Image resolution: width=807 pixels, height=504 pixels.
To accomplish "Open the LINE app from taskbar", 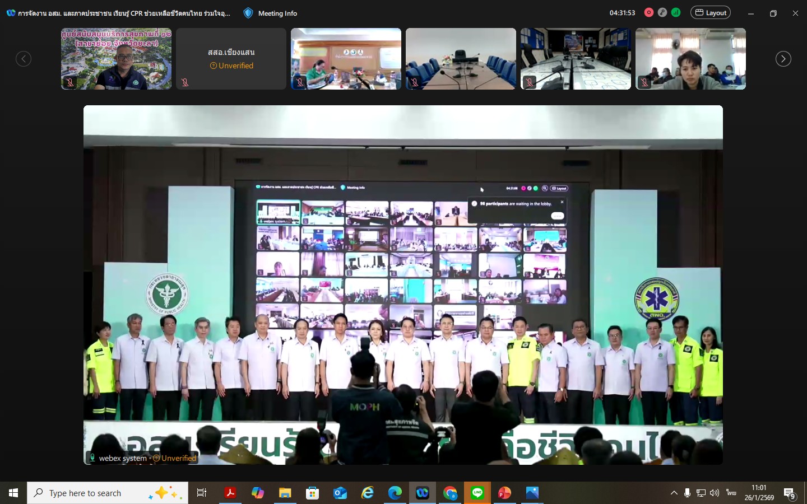I will coord(477,493).
